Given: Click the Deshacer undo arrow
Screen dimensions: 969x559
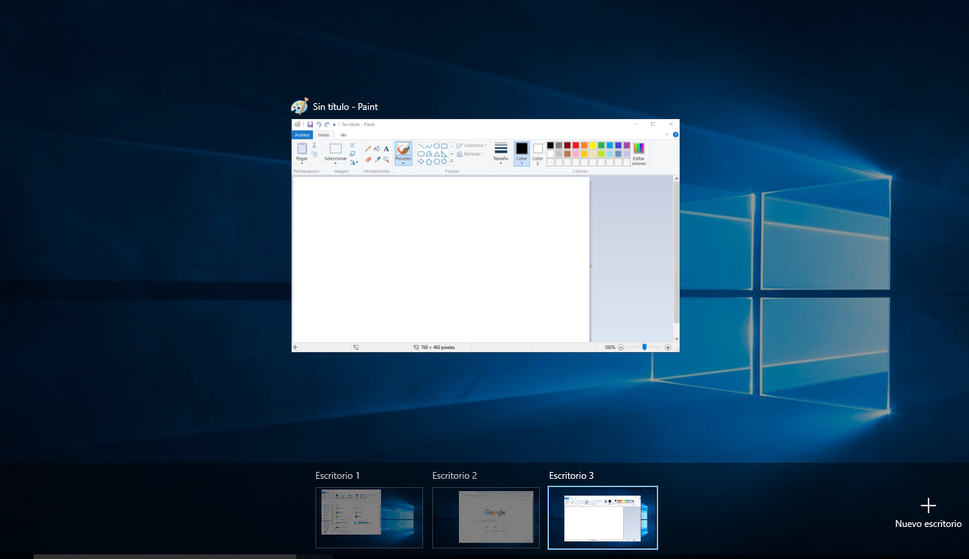Looking at the screenshot, I should pos(319,124).
